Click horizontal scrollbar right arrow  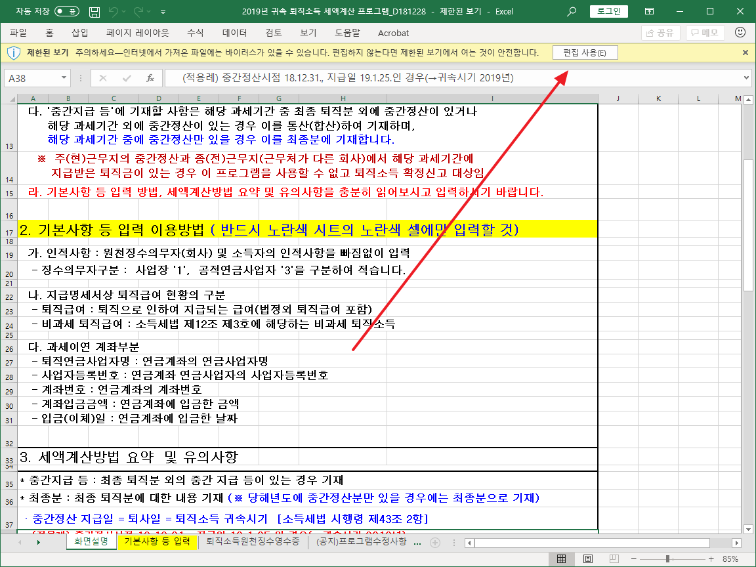coord(736,543)
